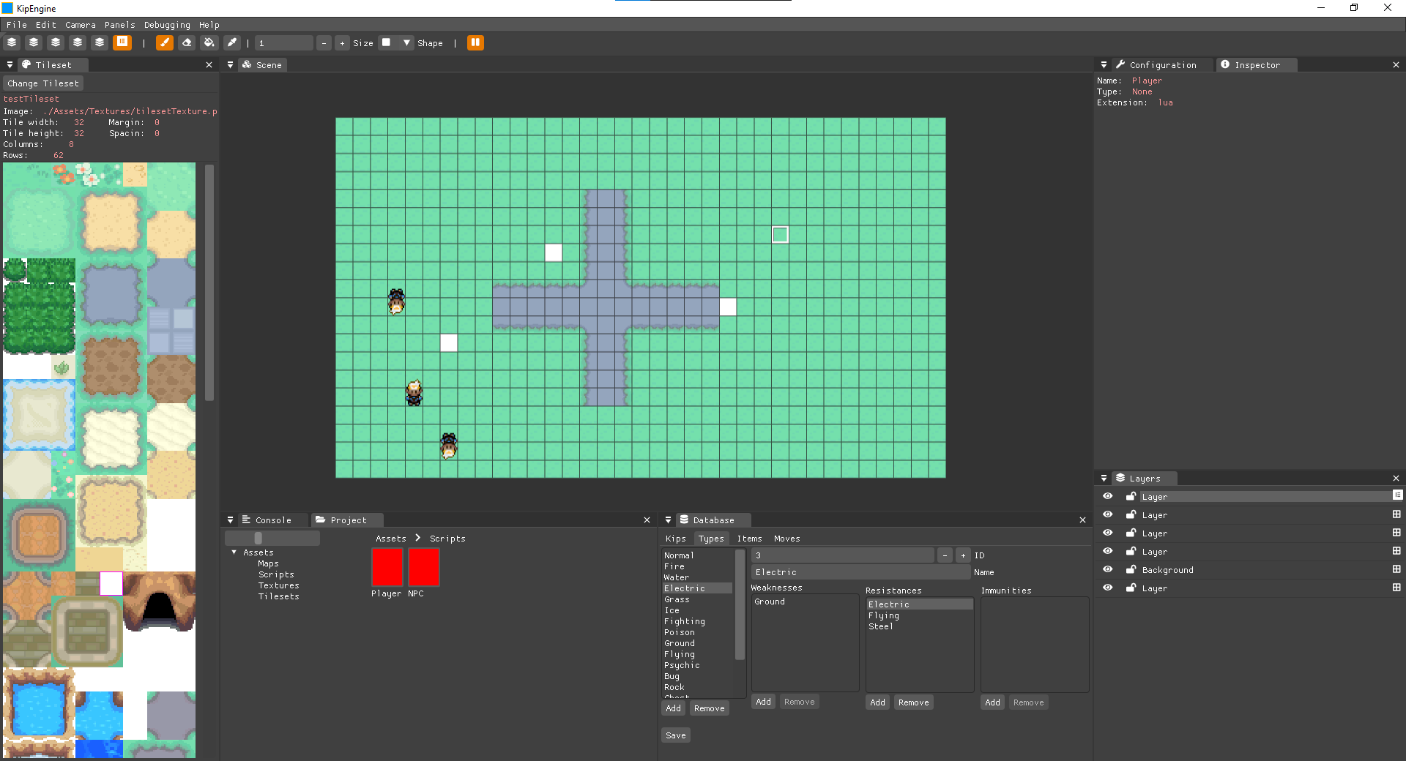Add a weakness under Weaknesses list
The height and width of the screenshot is (761, 1406).
coord(763,702)
